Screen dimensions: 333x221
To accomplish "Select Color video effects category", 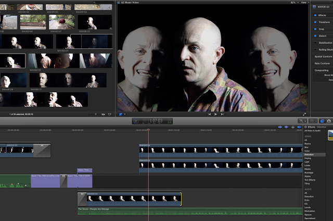I will pos(307,151).
